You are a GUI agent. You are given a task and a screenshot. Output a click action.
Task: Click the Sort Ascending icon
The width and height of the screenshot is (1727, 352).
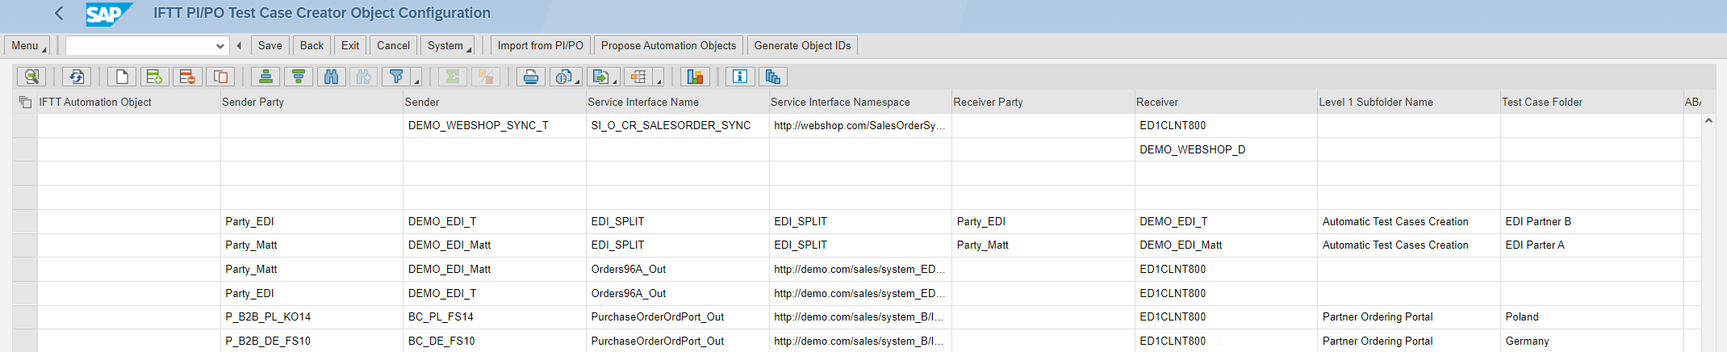266,77
